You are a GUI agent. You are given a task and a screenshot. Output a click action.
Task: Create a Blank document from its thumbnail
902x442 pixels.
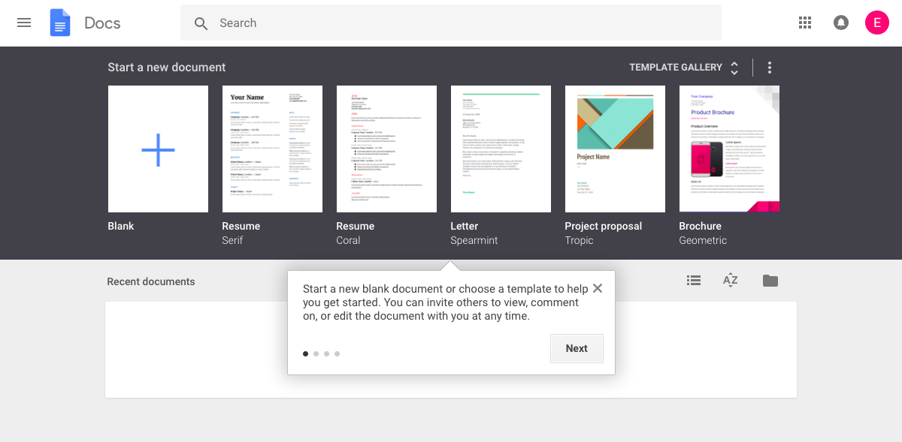[158, 149]
